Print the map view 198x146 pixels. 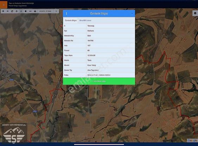click(x=35, y=11)
